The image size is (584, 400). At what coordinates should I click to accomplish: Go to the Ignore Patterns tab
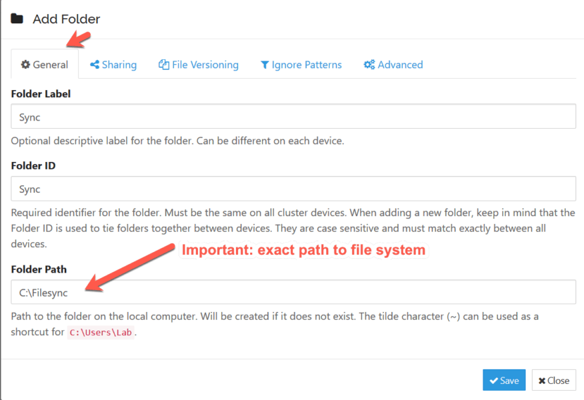coord(307,65)
